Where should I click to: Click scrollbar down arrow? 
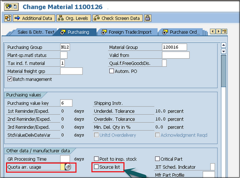coord(224,51)
